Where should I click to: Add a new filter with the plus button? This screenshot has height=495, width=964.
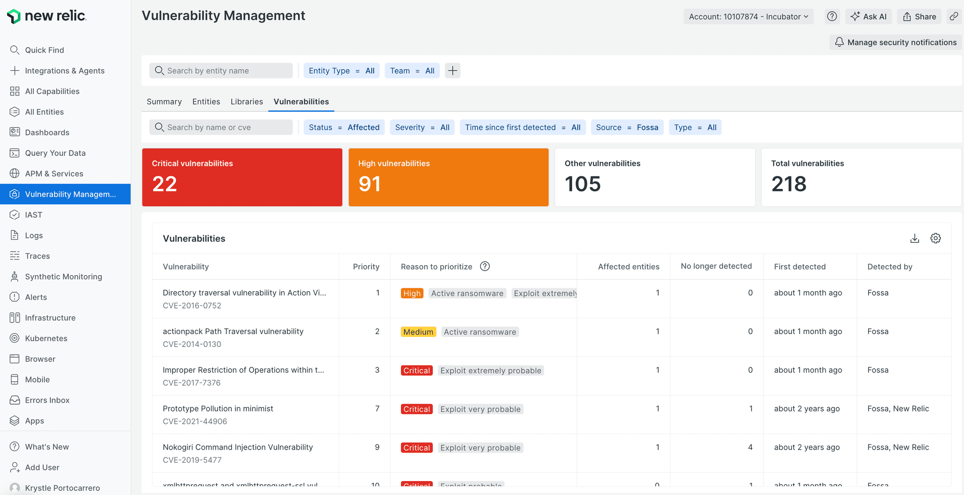tap(452, 70)
